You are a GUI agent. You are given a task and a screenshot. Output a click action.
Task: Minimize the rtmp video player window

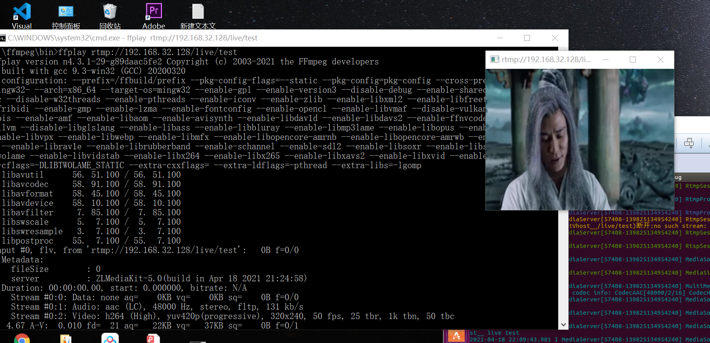point(605,59)
